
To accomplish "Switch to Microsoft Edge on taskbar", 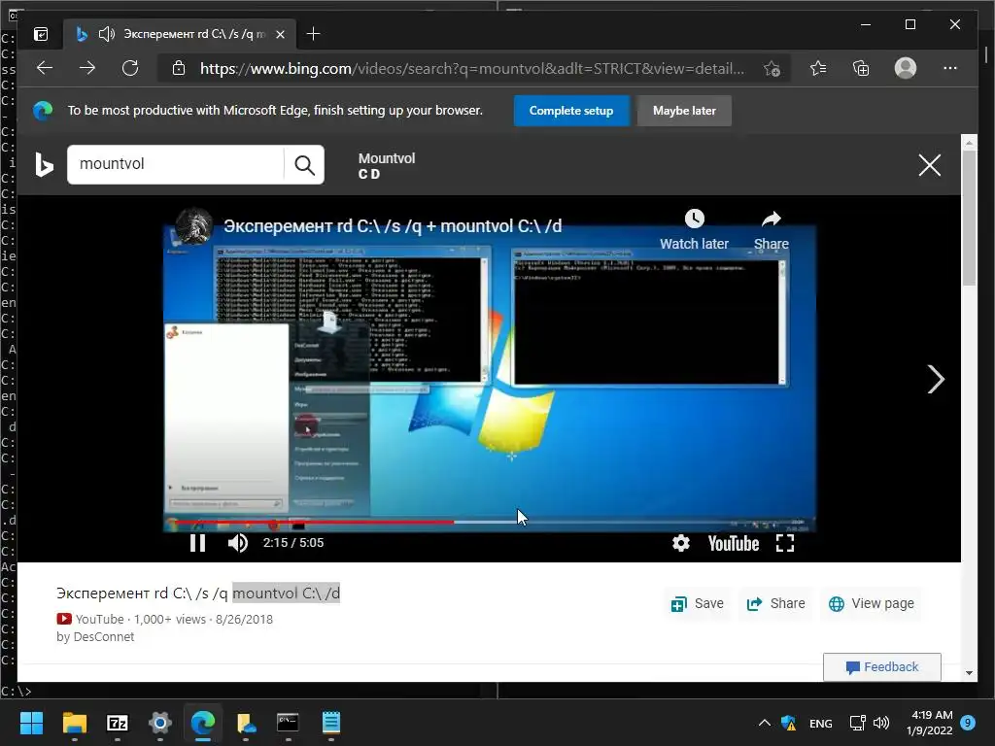I will click(203, 723).
